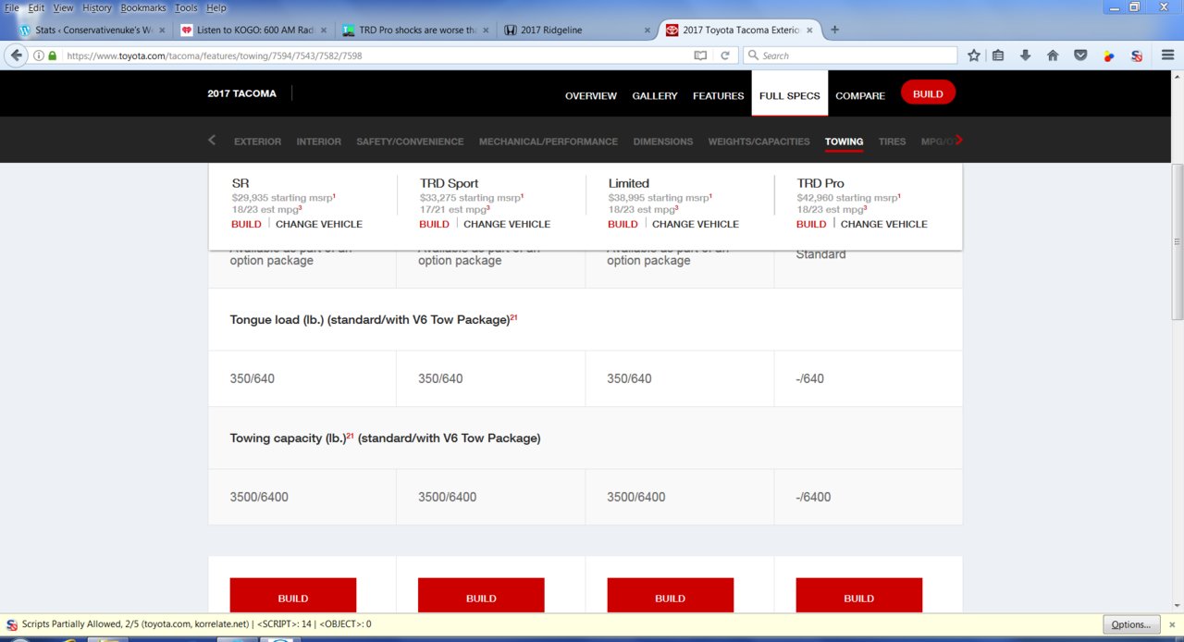Screen dimensions: 1184x642
Task: Go back using the browser back arrow
Action: [x=17, y=56]
